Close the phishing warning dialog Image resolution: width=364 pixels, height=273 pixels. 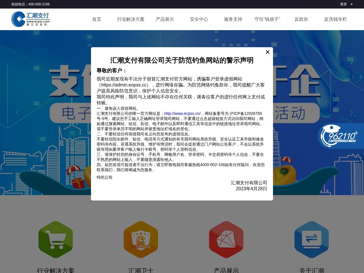tap(267, 52)
